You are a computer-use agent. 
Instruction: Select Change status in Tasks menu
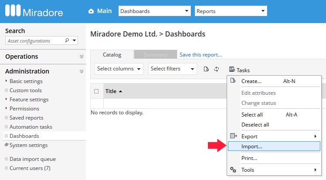(x=274, y=103)
